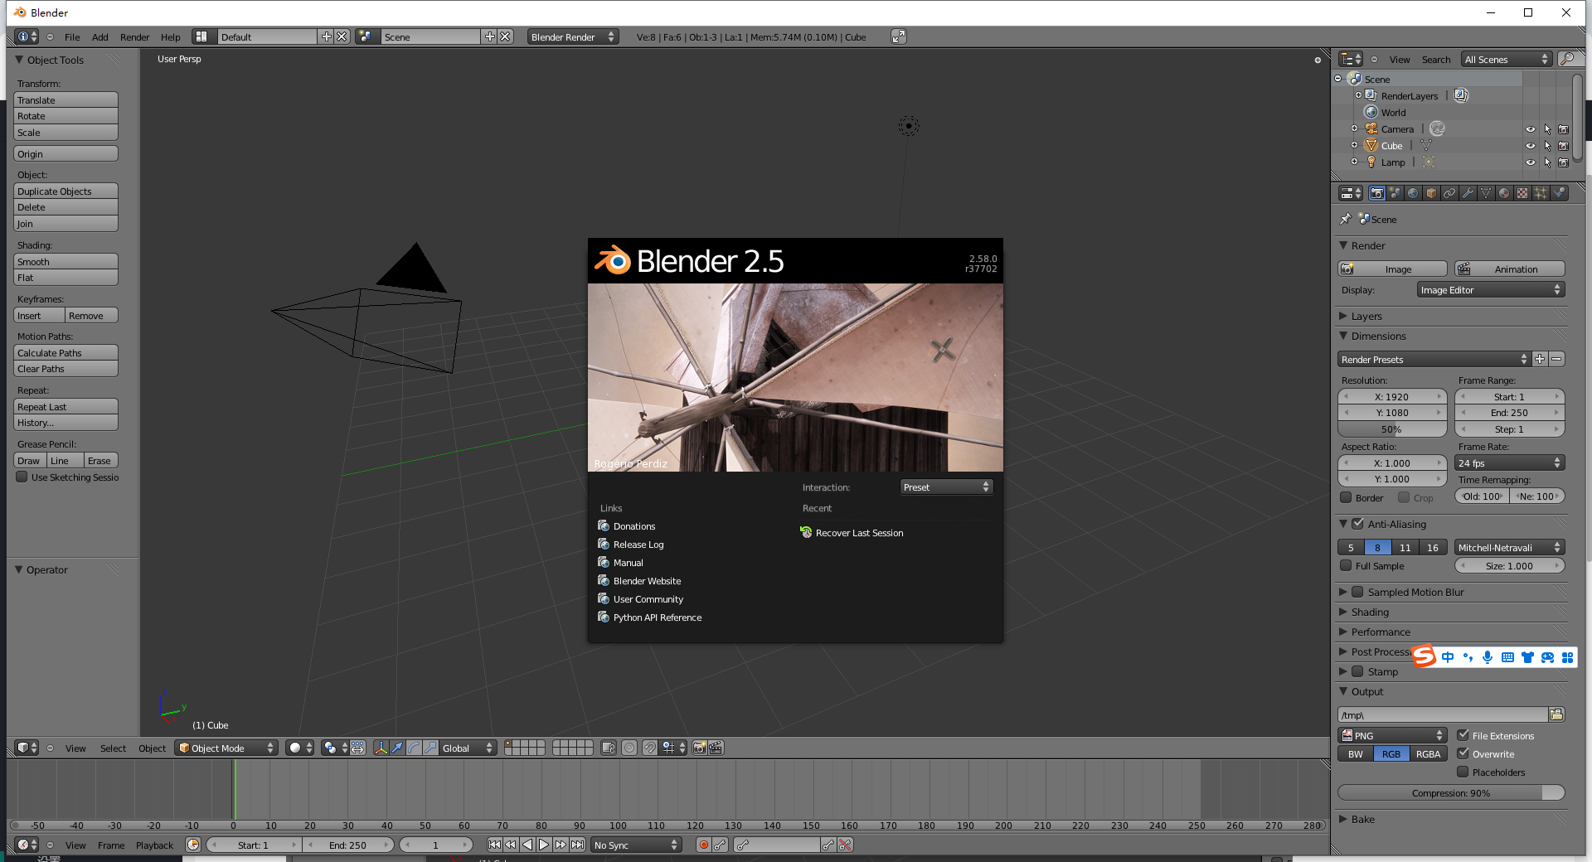
Task: Open the Playback menu in timeline
Action: point(154,845)
